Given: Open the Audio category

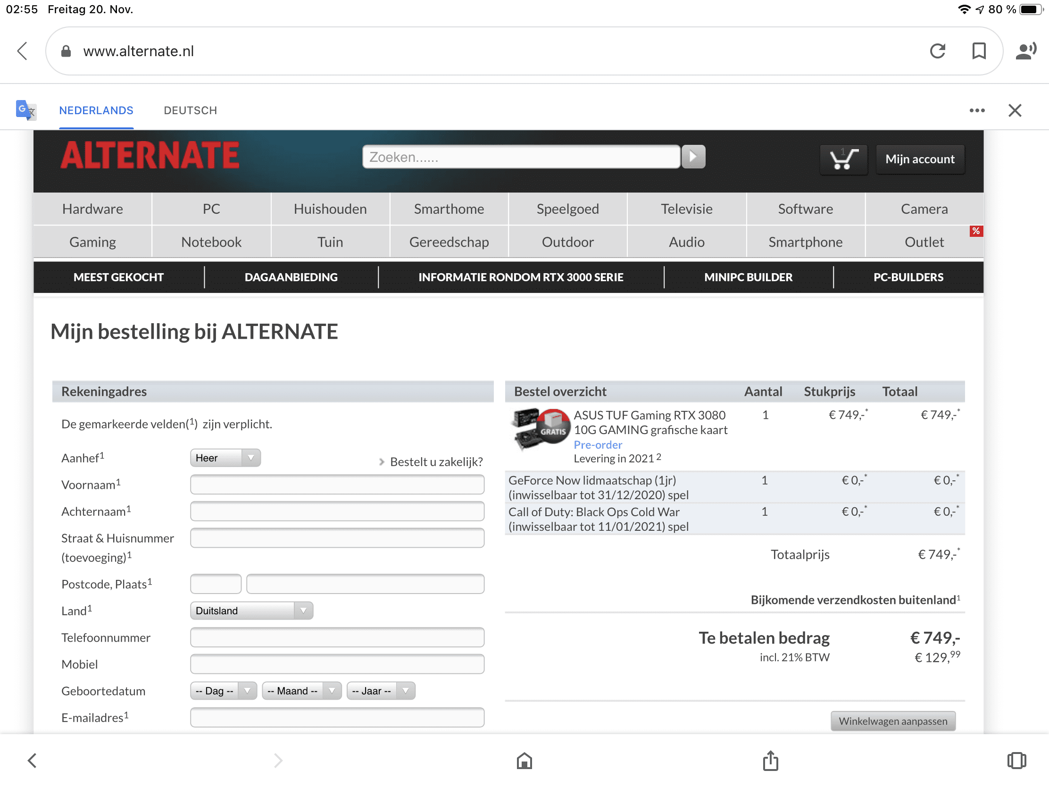Looking at the screenshot, I should 687,242.
